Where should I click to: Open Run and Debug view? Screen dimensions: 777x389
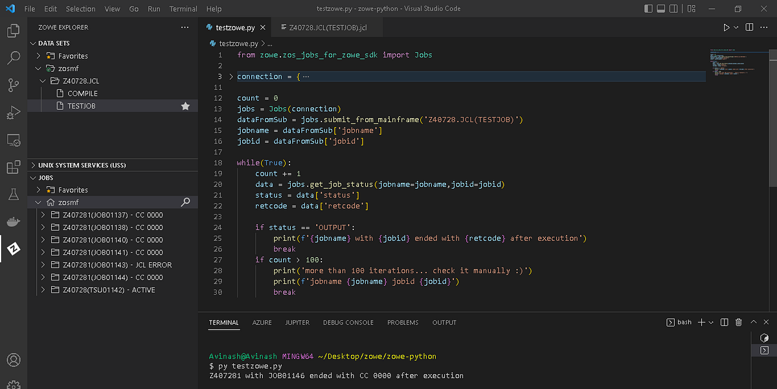pyautogui.click(x=14, y=113)
